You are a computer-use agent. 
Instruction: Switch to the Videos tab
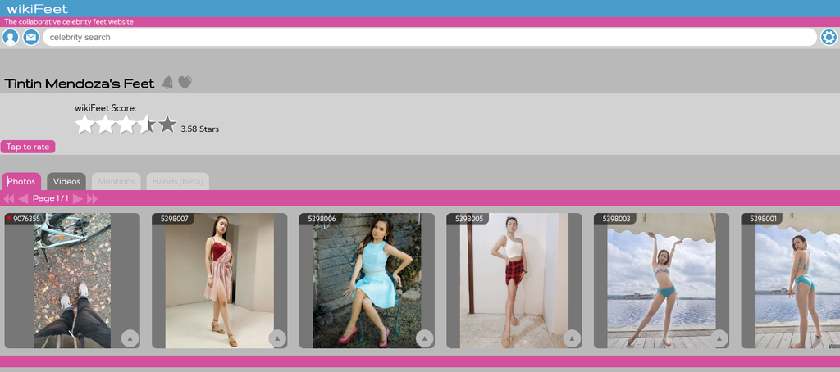point(66,181)
